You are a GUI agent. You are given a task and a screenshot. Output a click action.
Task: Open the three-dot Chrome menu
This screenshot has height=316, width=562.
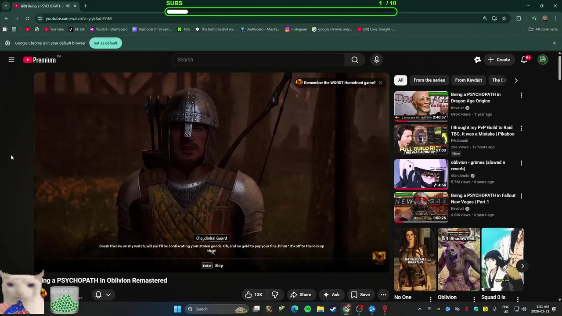click(x=555, y=18)
